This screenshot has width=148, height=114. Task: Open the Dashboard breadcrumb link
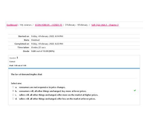pyautogui.click(x=12, y=25)
